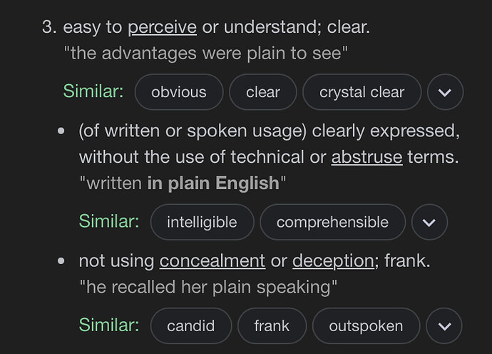Click the 'in plain English' bold example phrase
The width and height of the screenshot is (492, 354).
pyautogui.click(x=213, y=183)
